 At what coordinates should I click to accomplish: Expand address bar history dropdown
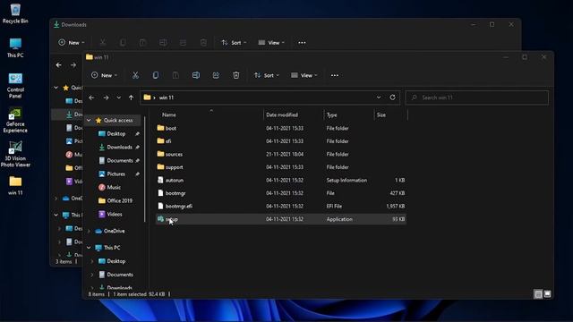[379, 97]
